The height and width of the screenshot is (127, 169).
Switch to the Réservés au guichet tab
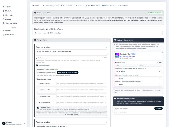tap(50, 6)
